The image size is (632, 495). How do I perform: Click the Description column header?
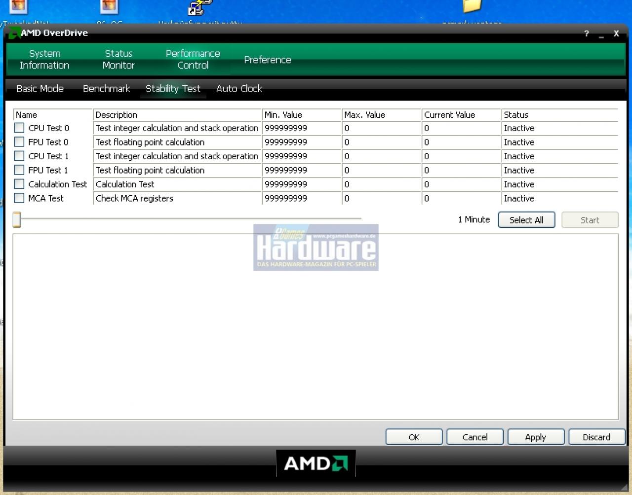pyautogui.click(x=177, y=115)
